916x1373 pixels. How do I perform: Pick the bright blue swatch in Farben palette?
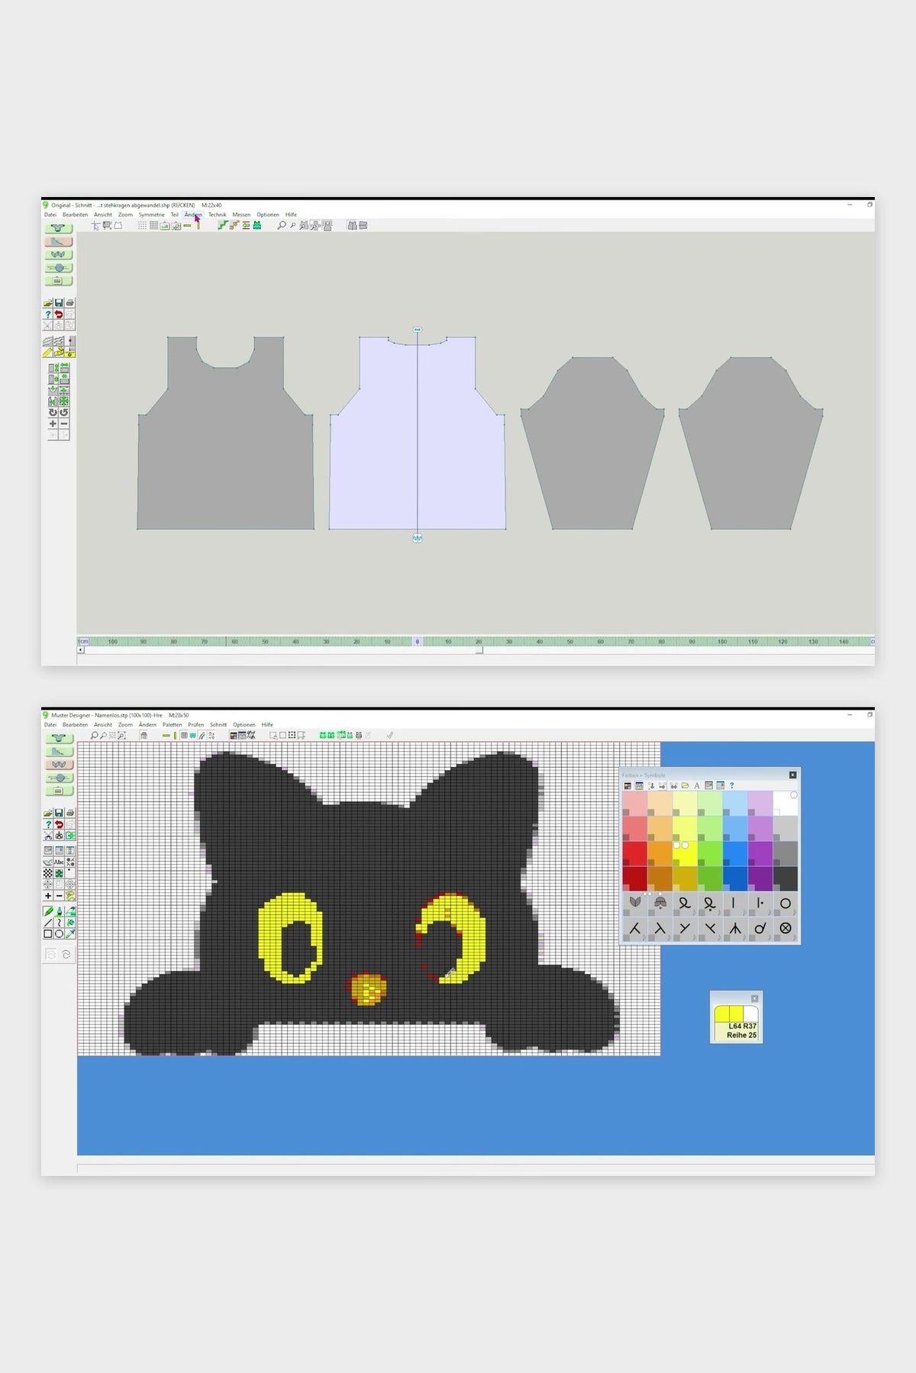[x=735, y=854]
